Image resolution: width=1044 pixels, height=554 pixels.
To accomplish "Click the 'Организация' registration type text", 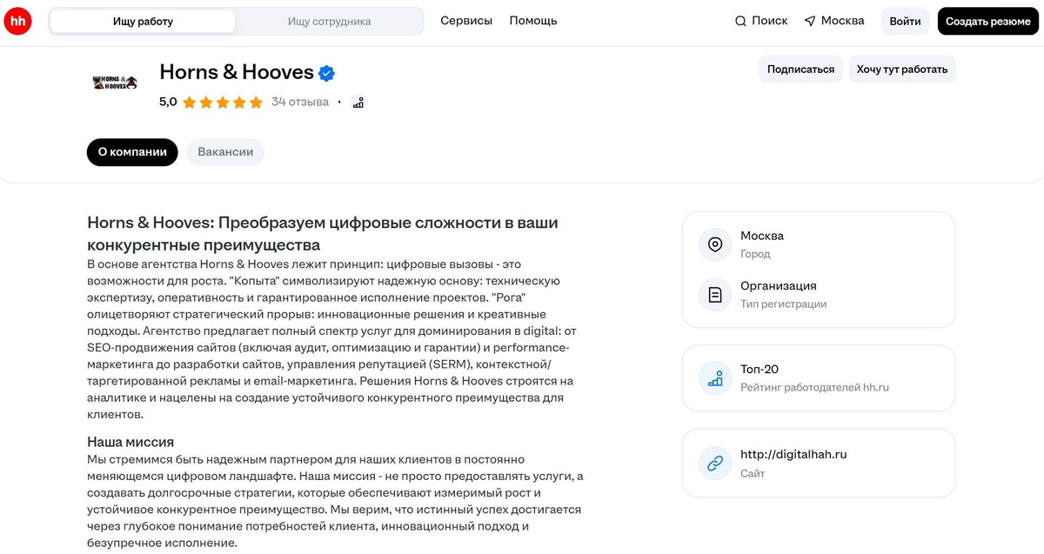I will pos(779,286).
